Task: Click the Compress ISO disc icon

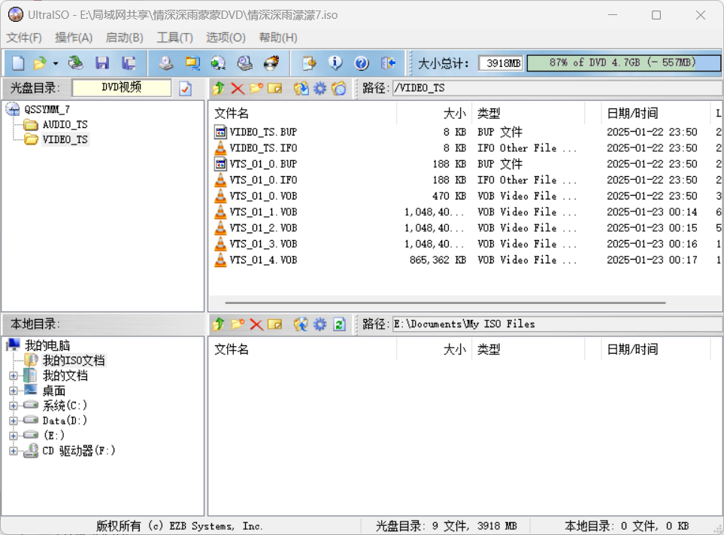Action: (218, 63)
